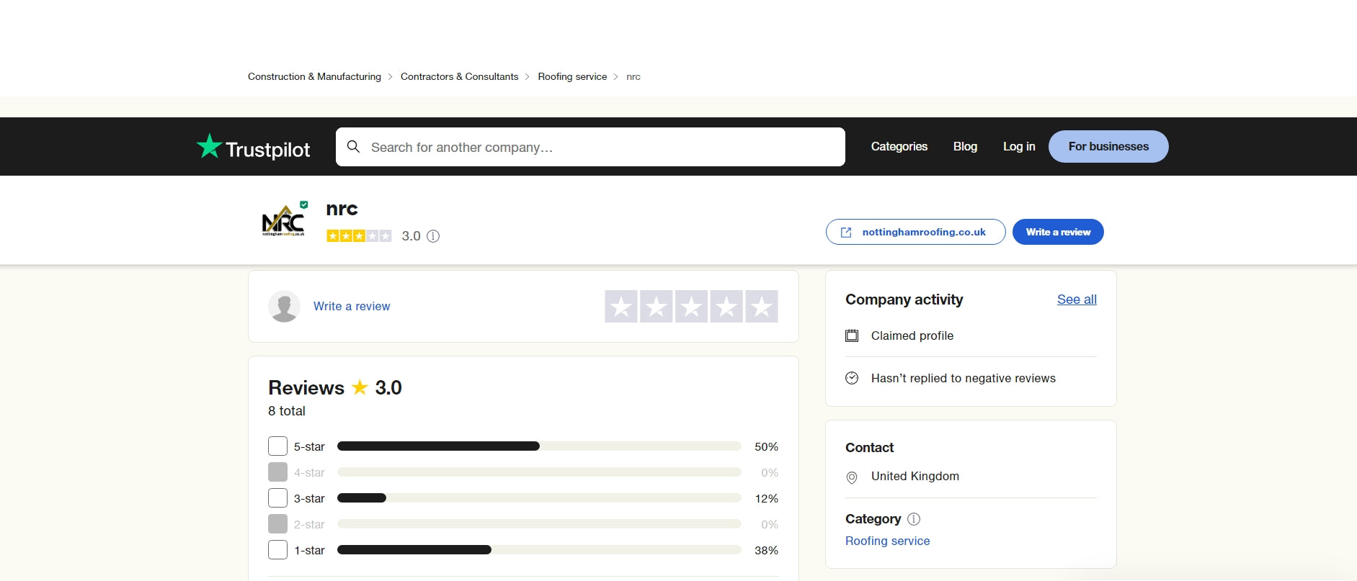Click Hasn't replied to negative reviews text

(963, 378)
